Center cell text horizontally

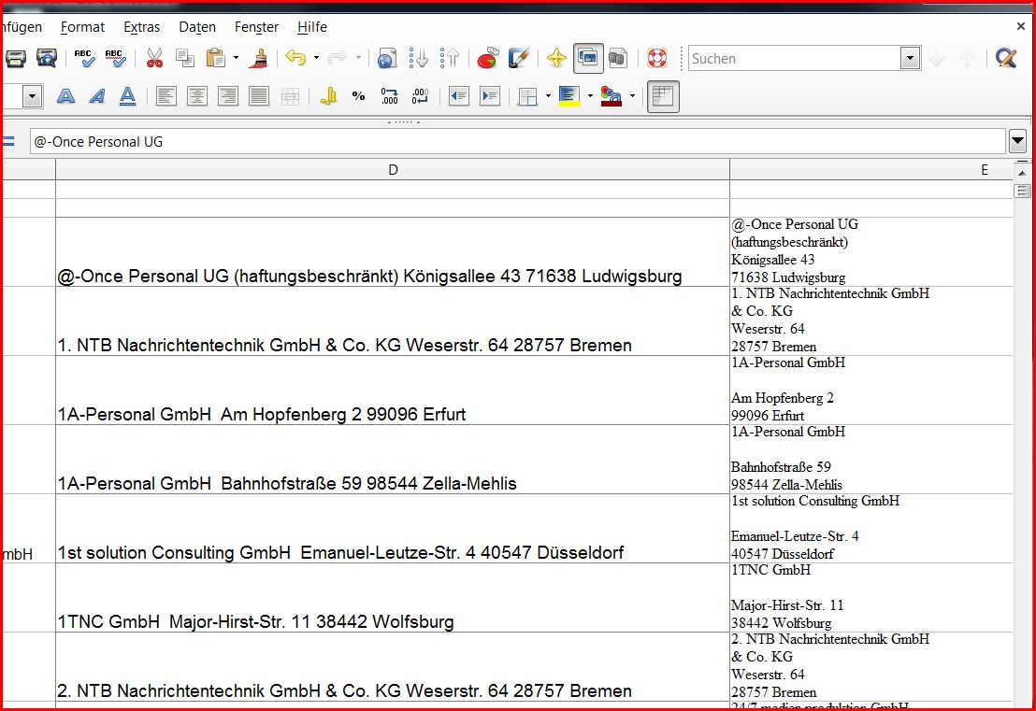pos(197,96)
